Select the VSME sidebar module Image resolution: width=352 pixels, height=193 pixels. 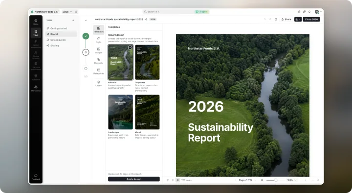(x=36, y=33)
